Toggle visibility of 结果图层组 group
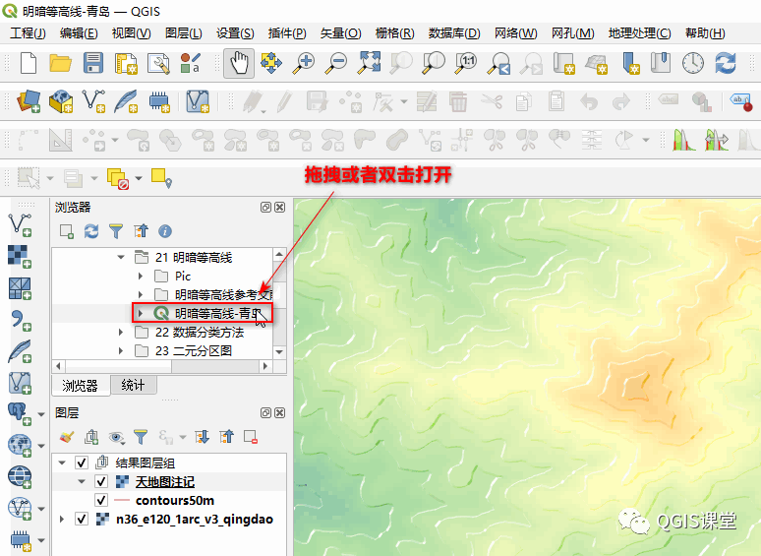The height and width of the screenshot is (556, 761). (82, 463)
